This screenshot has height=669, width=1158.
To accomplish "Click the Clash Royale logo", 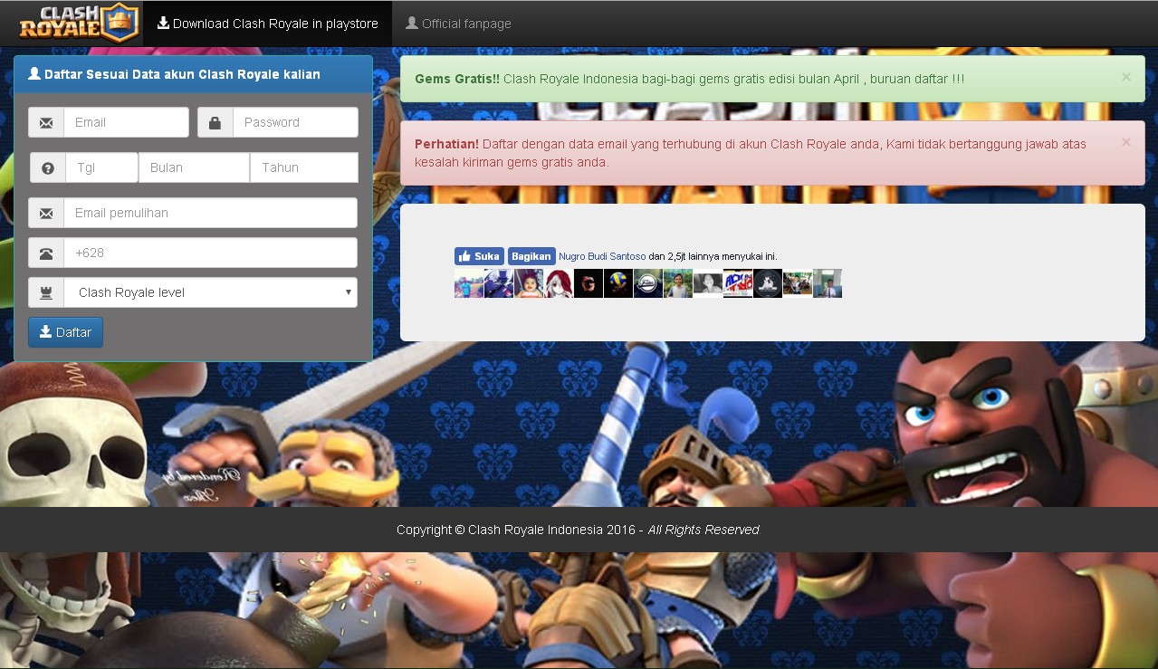I will 80,24.
